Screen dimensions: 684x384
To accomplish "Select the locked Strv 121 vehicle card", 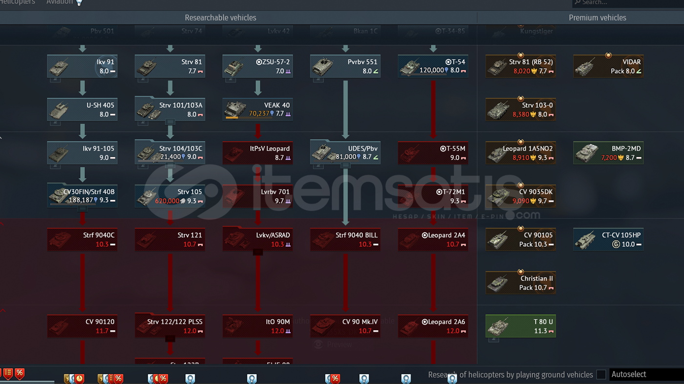I will coord(170,240).
